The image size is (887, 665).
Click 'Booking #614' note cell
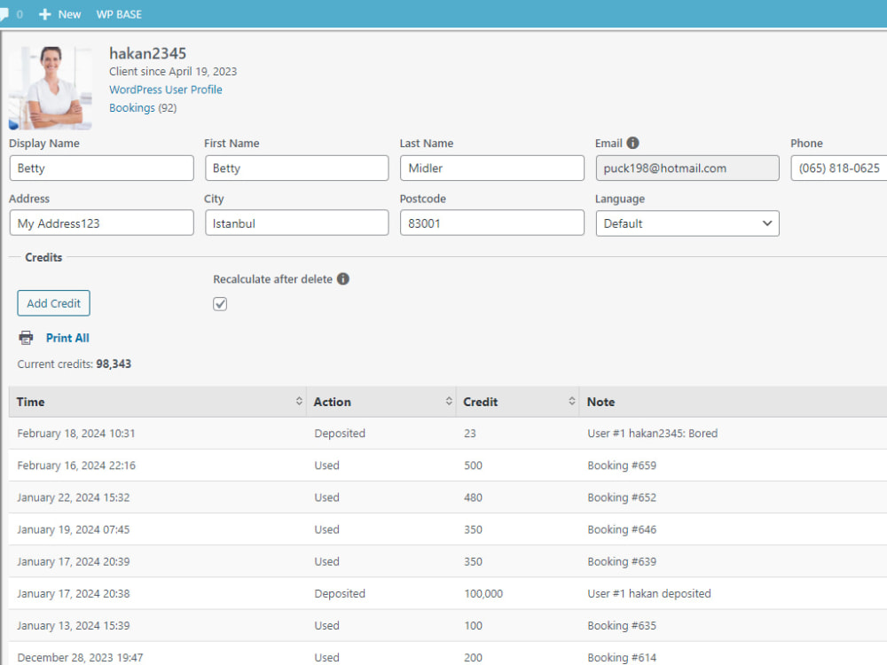pos(622,658)
